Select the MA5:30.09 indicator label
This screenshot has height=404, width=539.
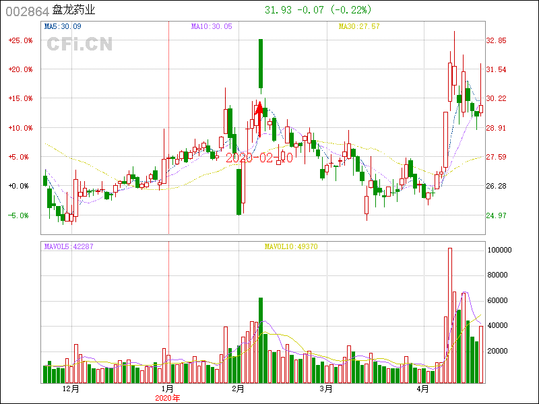click(63, 26)
